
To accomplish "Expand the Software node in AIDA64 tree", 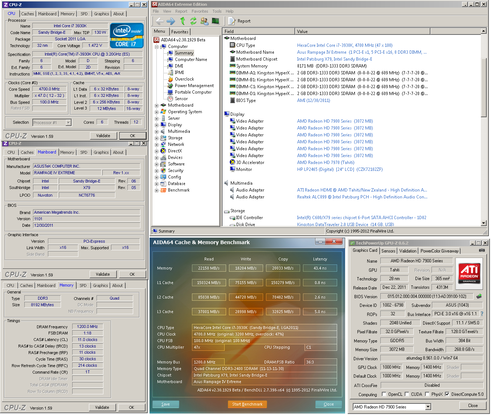I will (156, 164).
